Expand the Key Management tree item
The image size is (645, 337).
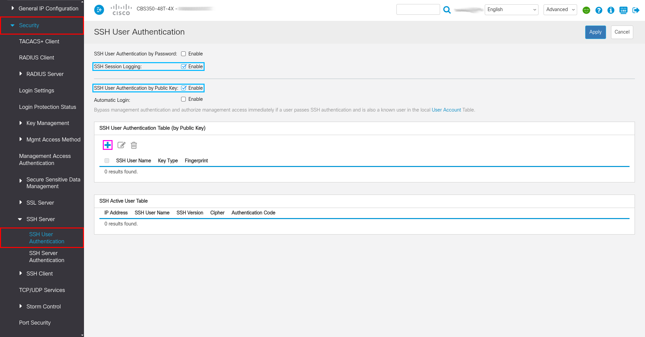47,123
